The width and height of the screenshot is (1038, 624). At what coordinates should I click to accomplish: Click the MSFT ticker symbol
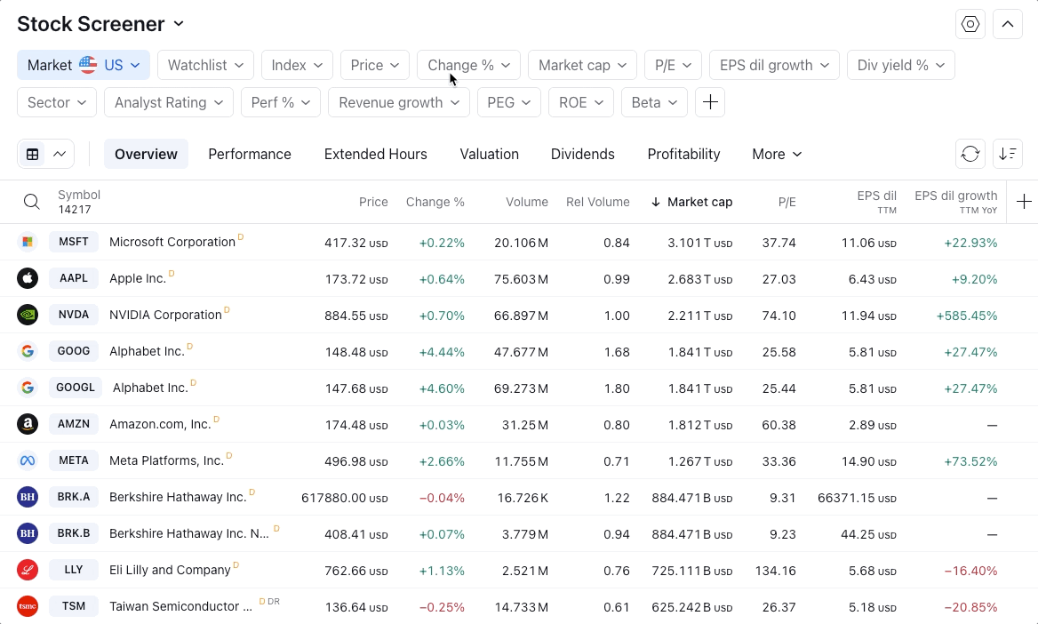74,242
